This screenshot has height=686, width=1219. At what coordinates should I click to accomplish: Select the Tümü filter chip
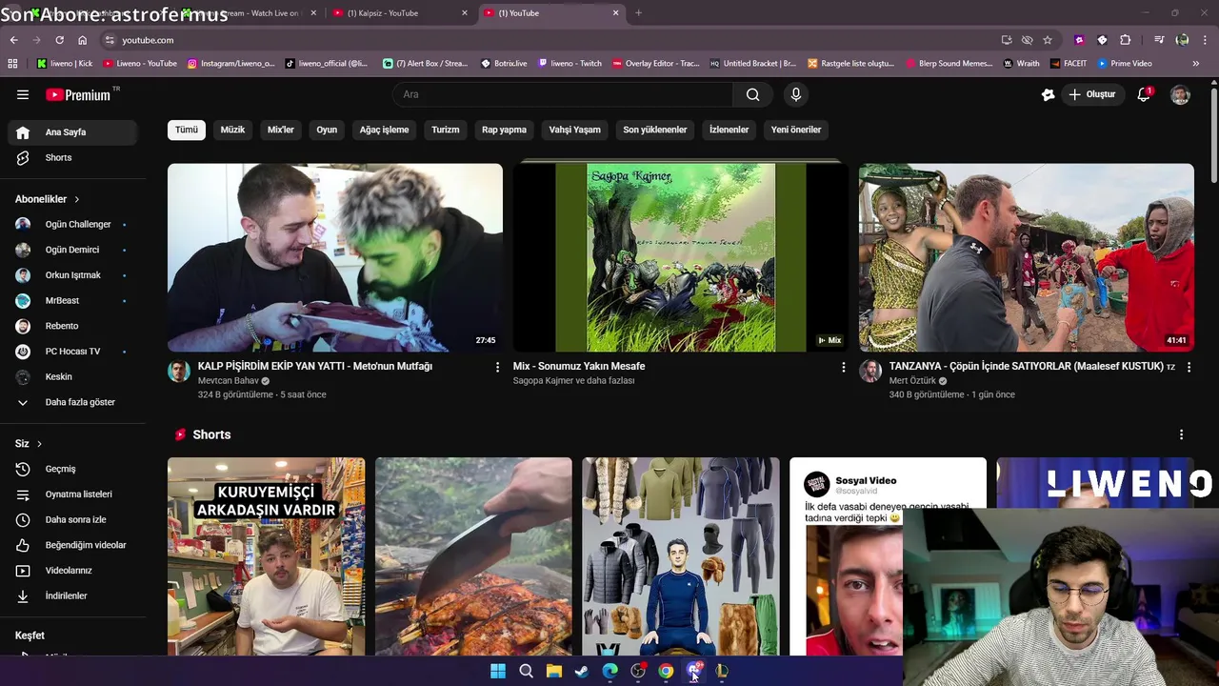tap(187, 130)
